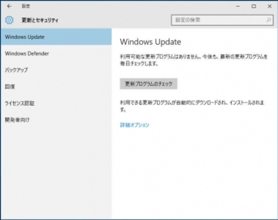Close the settings window

270,6
